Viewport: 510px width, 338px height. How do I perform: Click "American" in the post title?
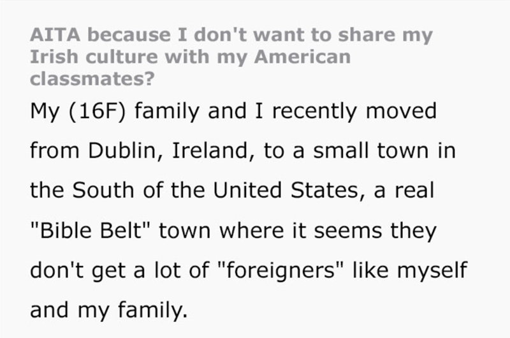pos(302,57)
